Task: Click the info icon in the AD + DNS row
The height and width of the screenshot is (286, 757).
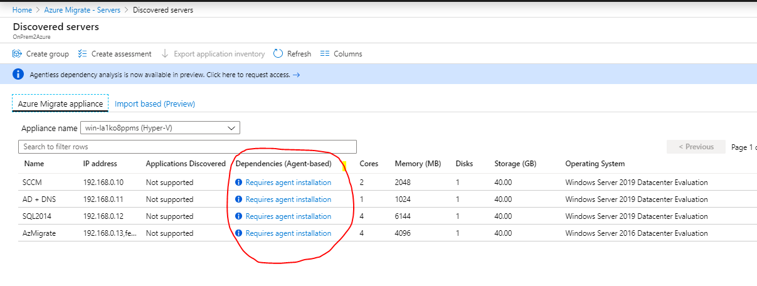Action: tap(238, 199)
